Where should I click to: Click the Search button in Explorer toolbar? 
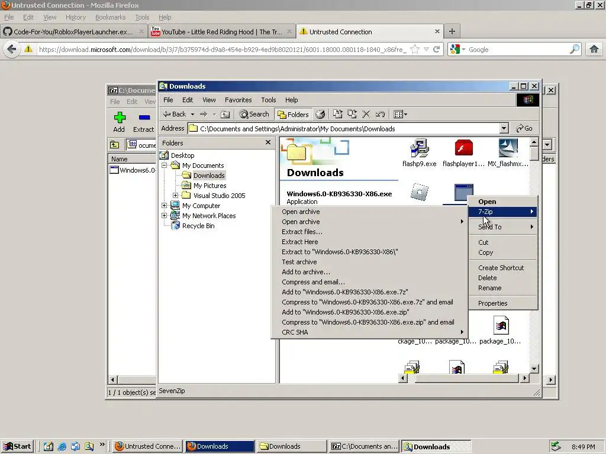tap(254, 114)
